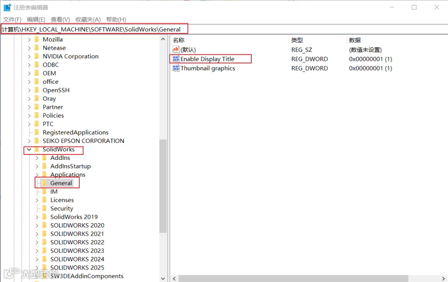This screenshot has width=448, height=282.
Task: Select the SOLIDWORKS 2025 key label
Action: click(x=77, y=268)
